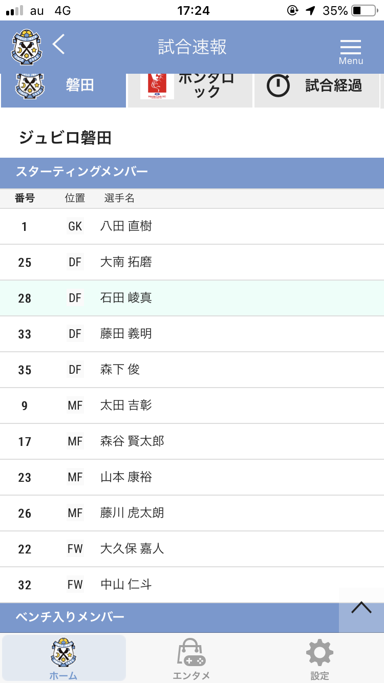Open the hamburger Menu
Image resolution: width=384 pixels, height=683 pixels.
click(x=351, y=51)
